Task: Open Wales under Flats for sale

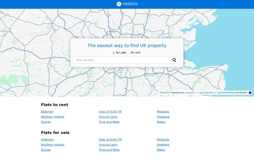Action: 161,150
